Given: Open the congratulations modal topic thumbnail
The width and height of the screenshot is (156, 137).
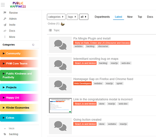Looking at the screenshot, I should tap(60, 105).
